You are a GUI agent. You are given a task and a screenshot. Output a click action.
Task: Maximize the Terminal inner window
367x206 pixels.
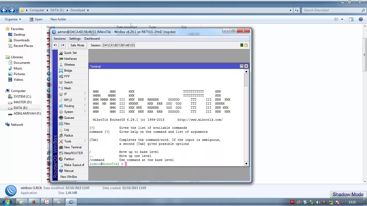pos(242,66)
